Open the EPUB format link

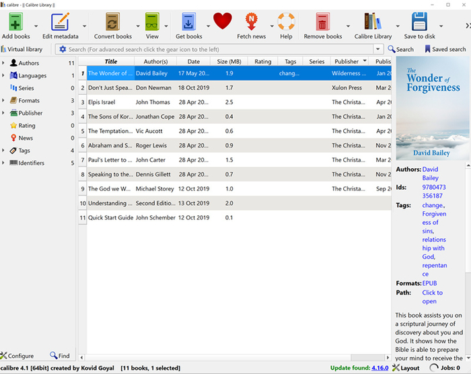[x=429, y=283]
